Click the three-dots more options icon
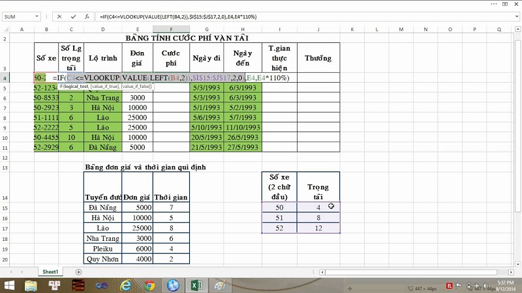This screenshot has height=293, width=522. (x=494, y=4)
